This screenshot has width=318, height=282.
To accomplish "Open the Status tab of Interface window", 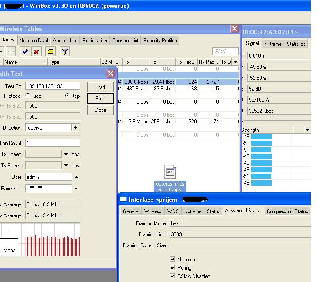I will point(213,211).
